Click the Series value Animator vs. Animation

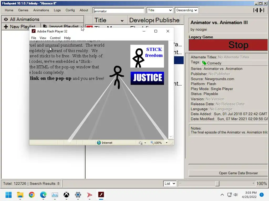[x=223, y=69]
